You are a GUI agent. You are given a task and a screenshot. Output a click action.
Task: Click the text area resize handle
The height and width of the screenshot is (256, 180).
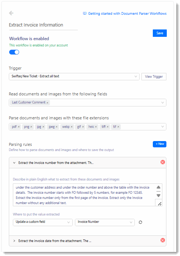coord(159,204)
